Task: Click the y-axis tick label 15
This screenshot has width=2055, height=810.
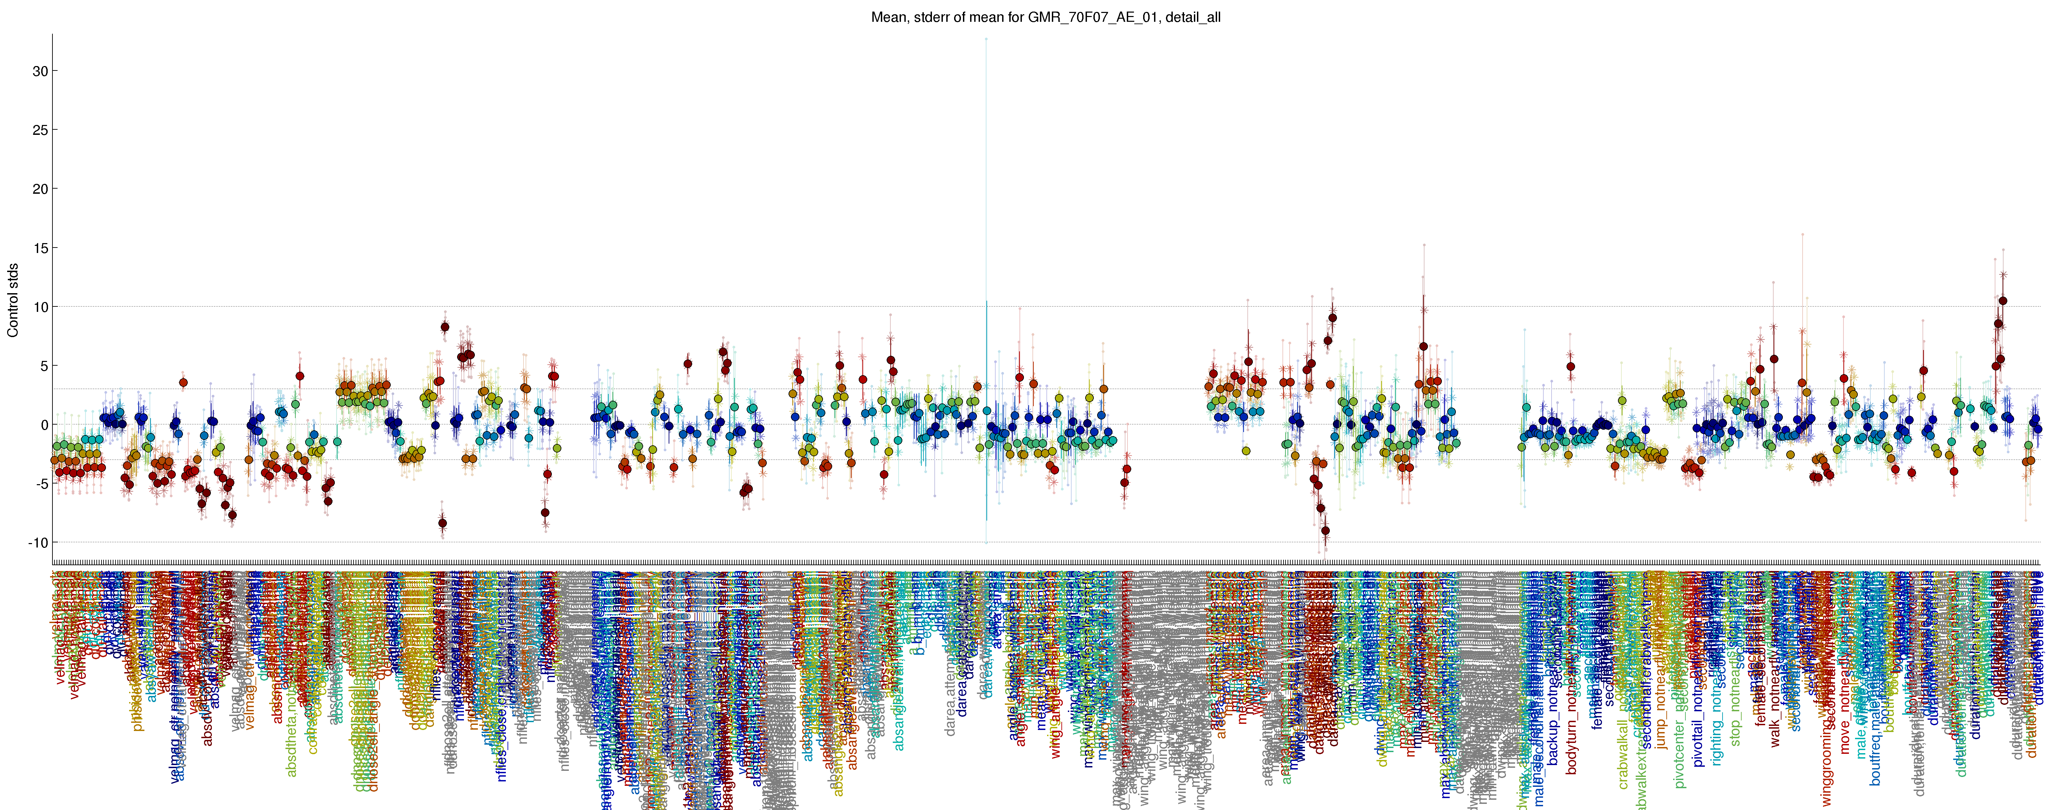Action: 40,248
